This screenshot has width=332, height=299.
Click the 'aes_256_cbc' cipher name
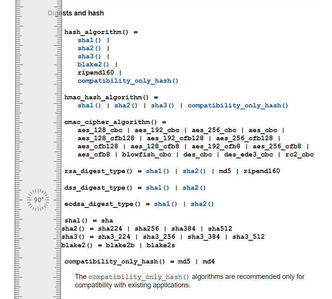point(214,130)
